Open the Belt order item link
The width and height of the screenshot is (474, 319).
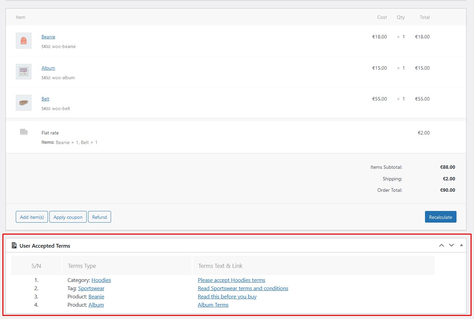pos(45,99)
